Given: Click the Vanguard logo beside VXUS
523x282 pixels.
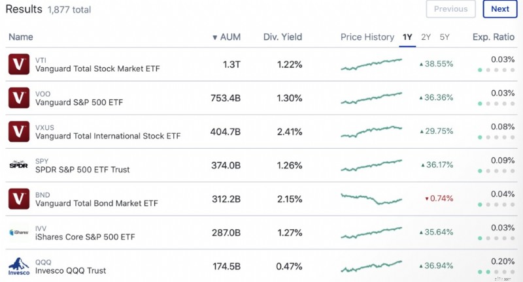Looking at the screenshot, I should (19, 131).
